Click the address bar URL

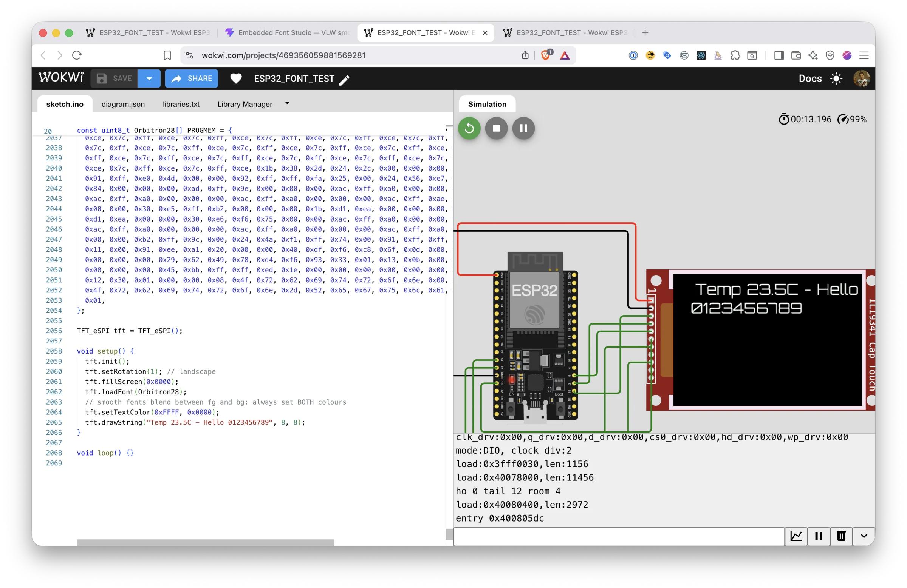click(x=283, y=55)
